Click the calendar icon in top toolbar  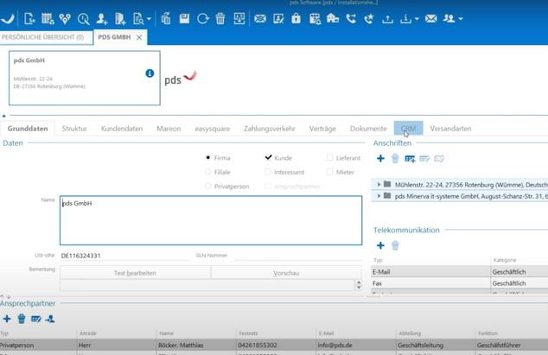click(x=48, y=18)
